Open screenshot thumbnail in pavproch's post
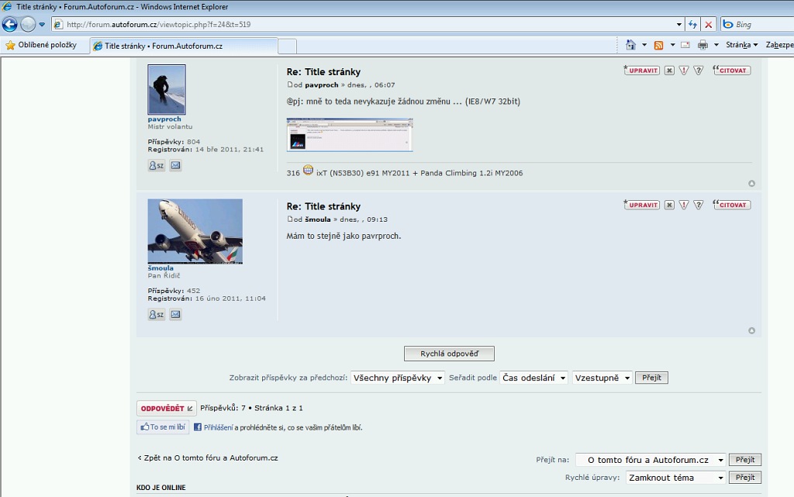 click(350, 135)
